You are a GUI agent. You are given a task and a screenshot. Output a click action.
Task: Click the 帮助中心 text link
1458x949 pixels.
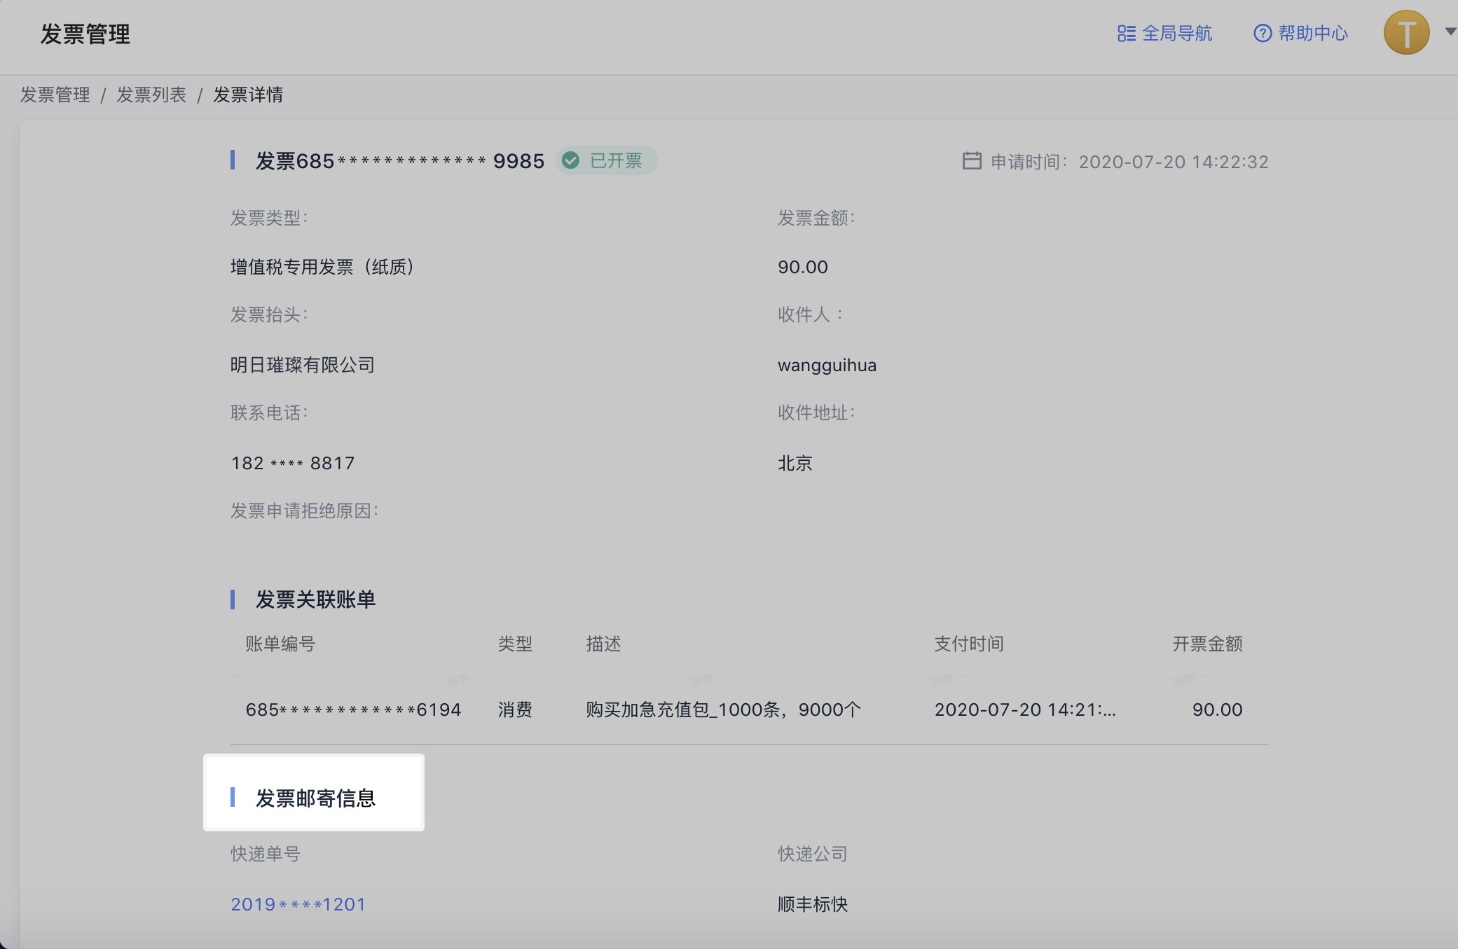pyautogui.click(x=1314, y=33)
